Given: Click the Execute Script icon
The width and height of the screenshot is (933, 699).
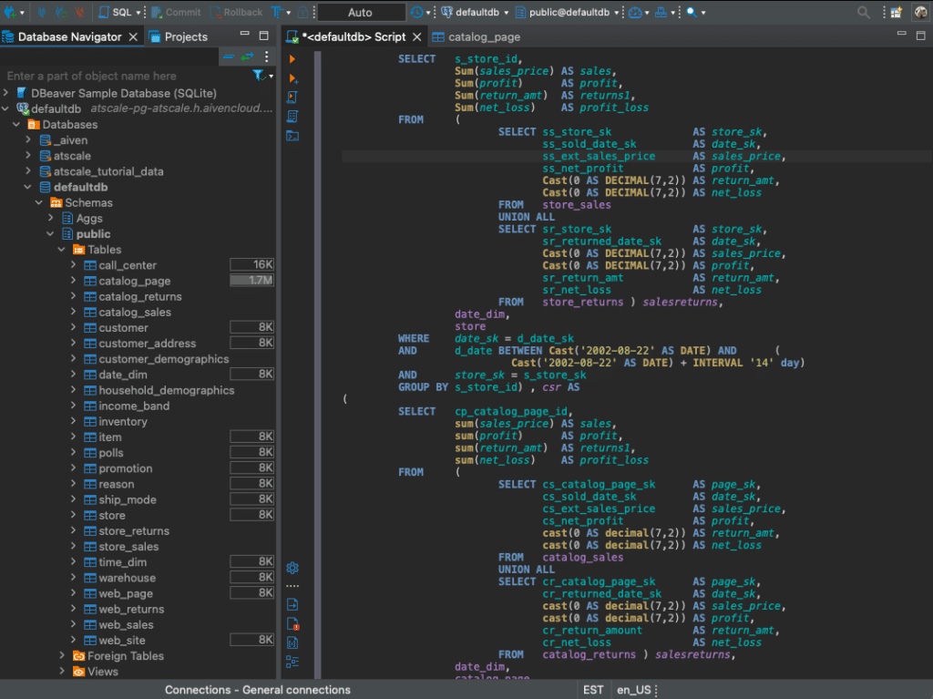Looking at the screenshot, I should [x=292, y=97].
